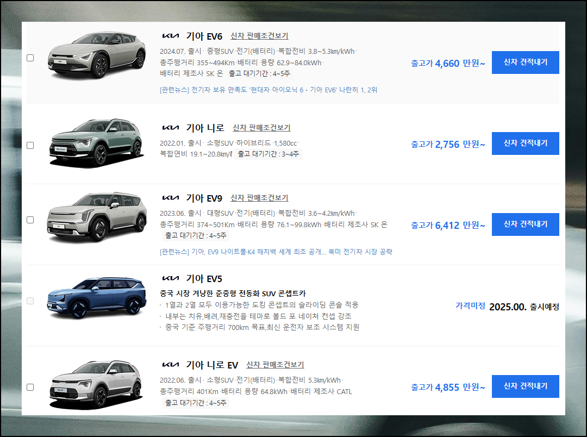This screenshot has width=587, height=437.
Task: Click the 기아 니로 EV model title
Action: click(212, 365)
